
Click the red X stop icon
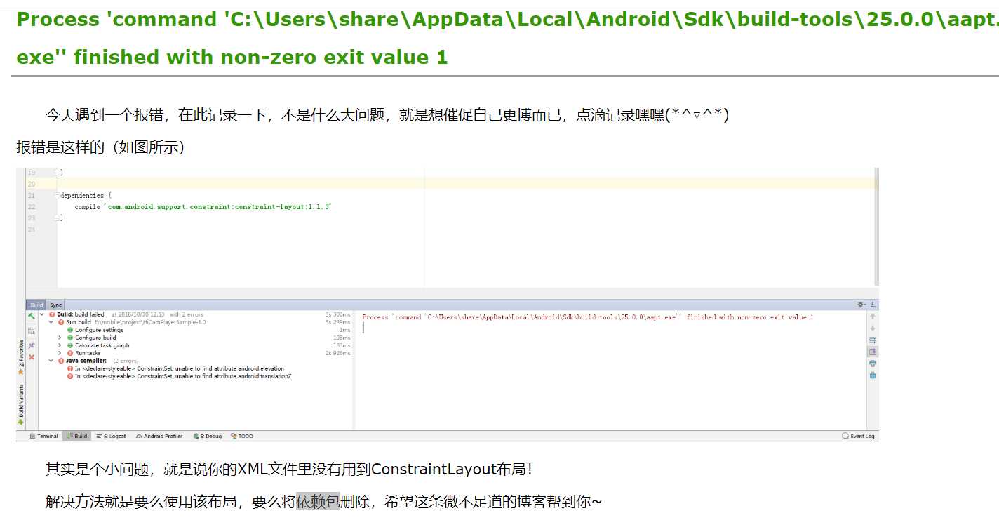click(32, 357)
